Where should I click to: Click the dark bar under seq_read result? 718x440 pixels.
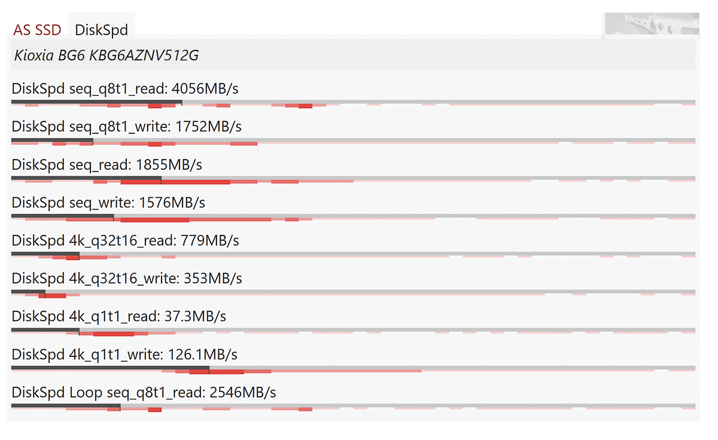coord(86,178)
